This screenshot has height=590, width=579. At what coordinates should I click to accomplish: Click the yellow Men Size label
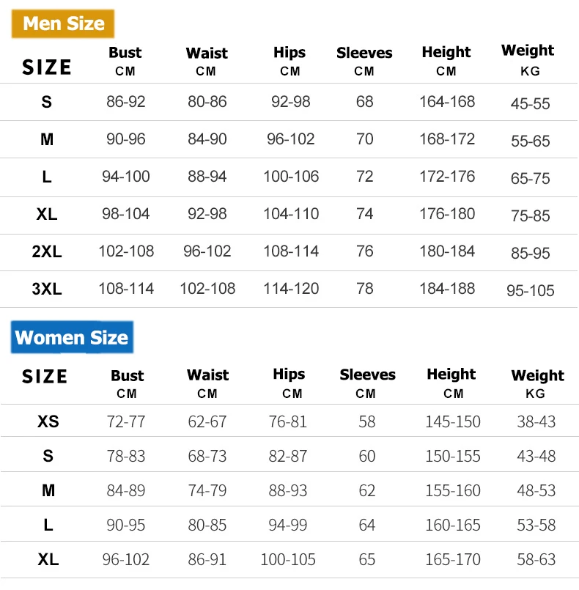tap(63, 23)
